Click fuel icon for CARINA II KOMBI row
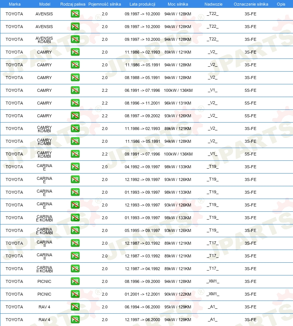The width and height of the screenshot is (293, 326). coord(75,269)
